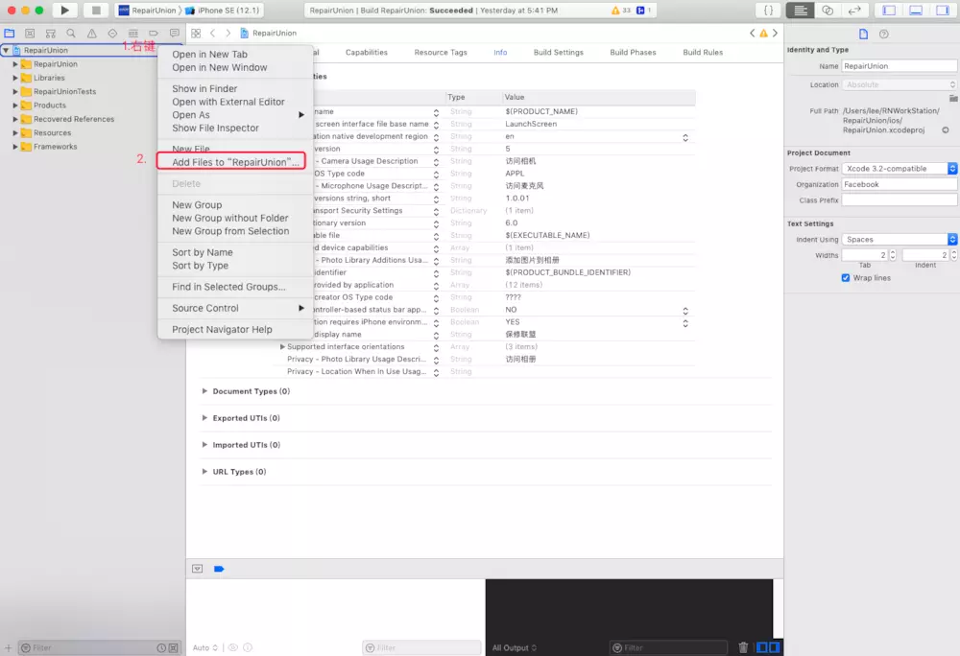The height and width of the screenshot is (656, 960).
Task: Open the Breakpoint navigator icon
Action: pyautogui.click(x=154, y=33)
